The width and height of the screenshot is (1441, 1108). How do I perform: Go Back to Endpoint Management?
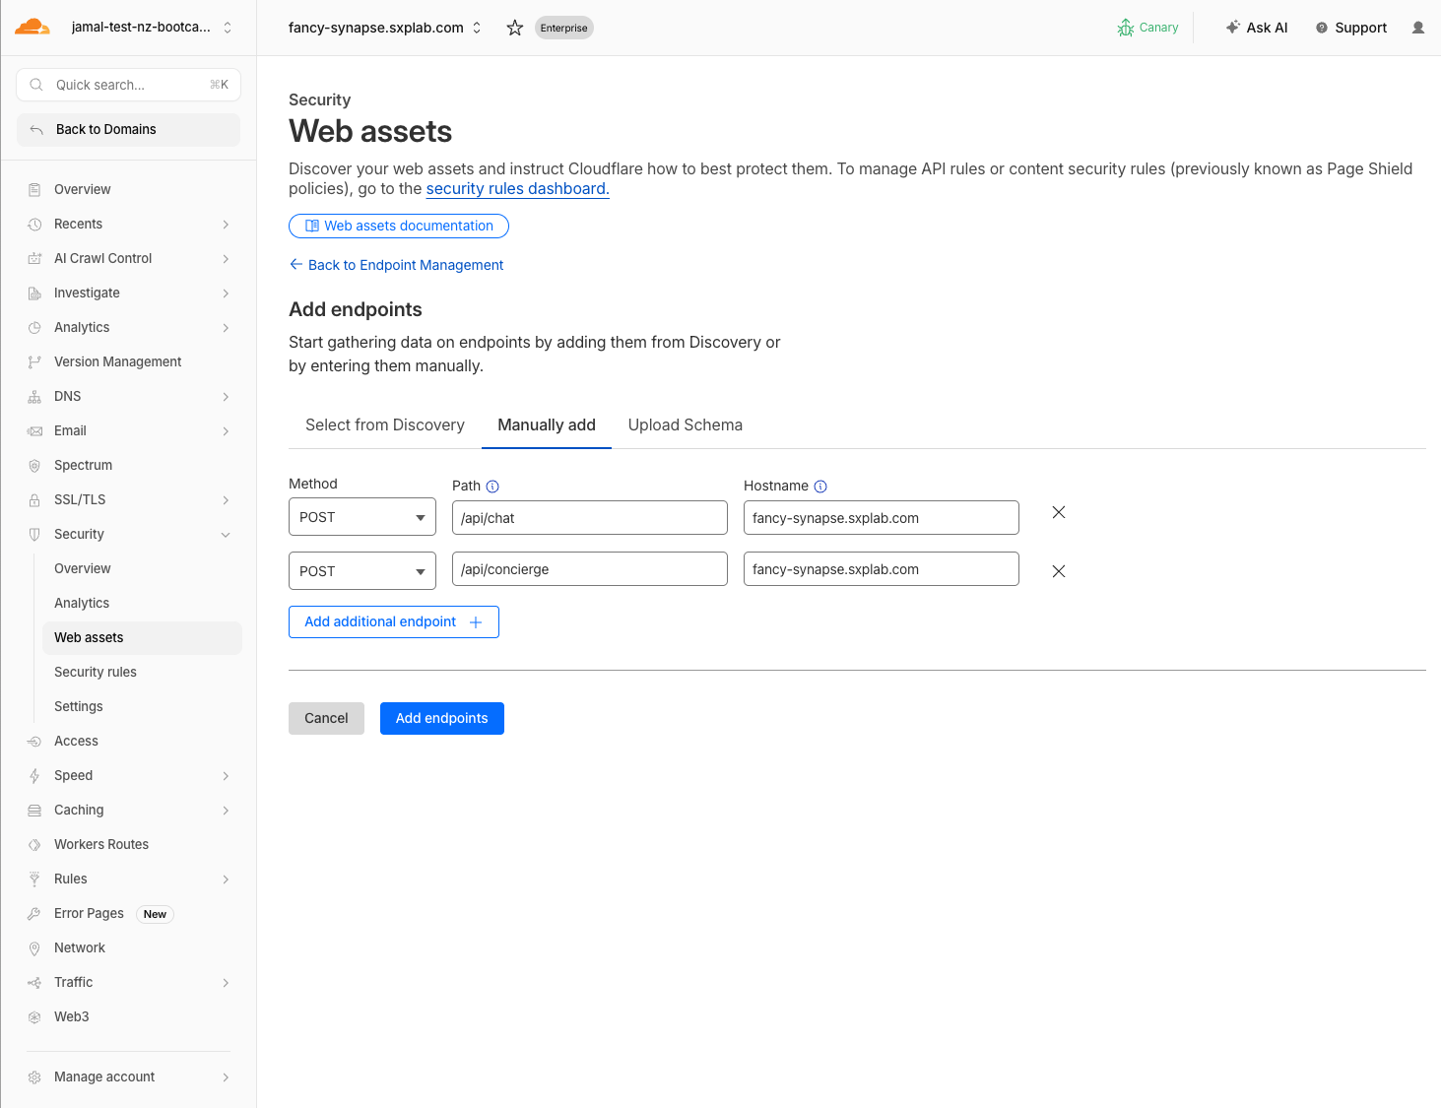pyautogui.click(x=396, y=265)
